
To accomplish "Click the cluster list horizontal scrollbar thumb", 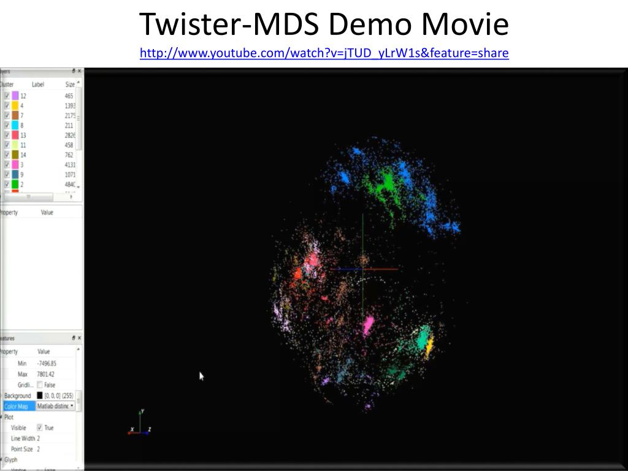I will click(27, 197).
